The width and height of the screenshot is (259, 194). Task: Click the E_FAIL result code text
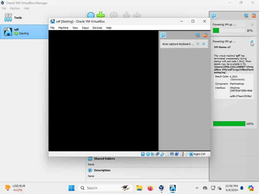click(x=233, y=77)
